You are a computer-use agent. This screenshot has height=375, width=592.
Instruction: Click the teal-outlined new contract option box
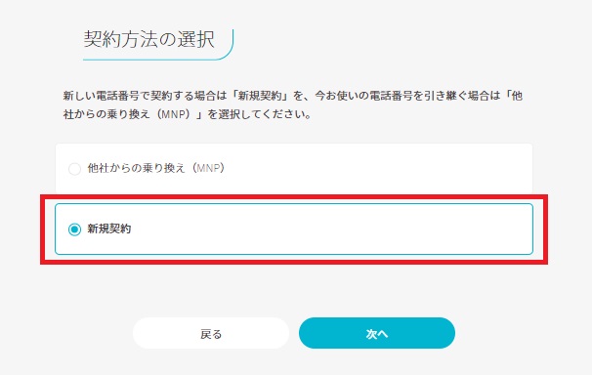294,229
